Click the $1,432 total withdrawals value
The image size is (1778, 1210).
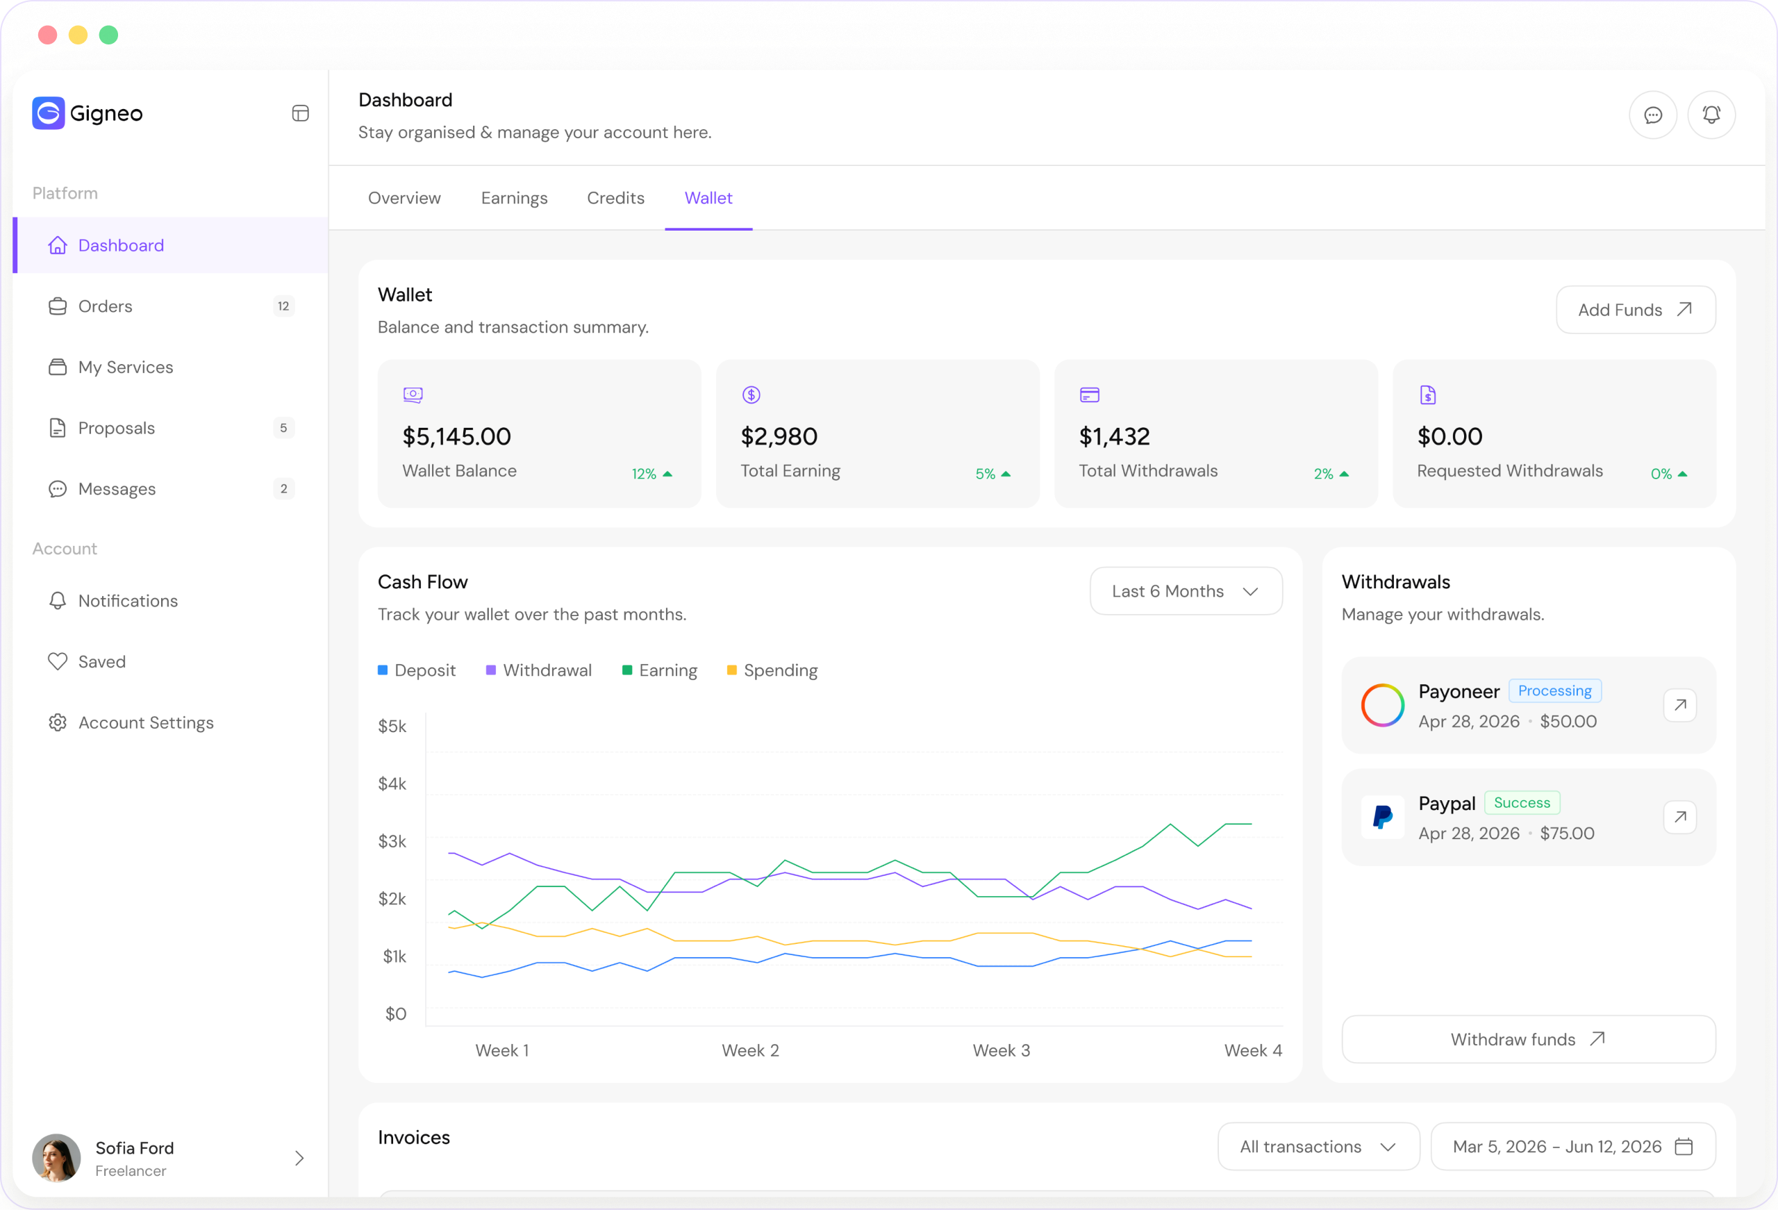1114,436
